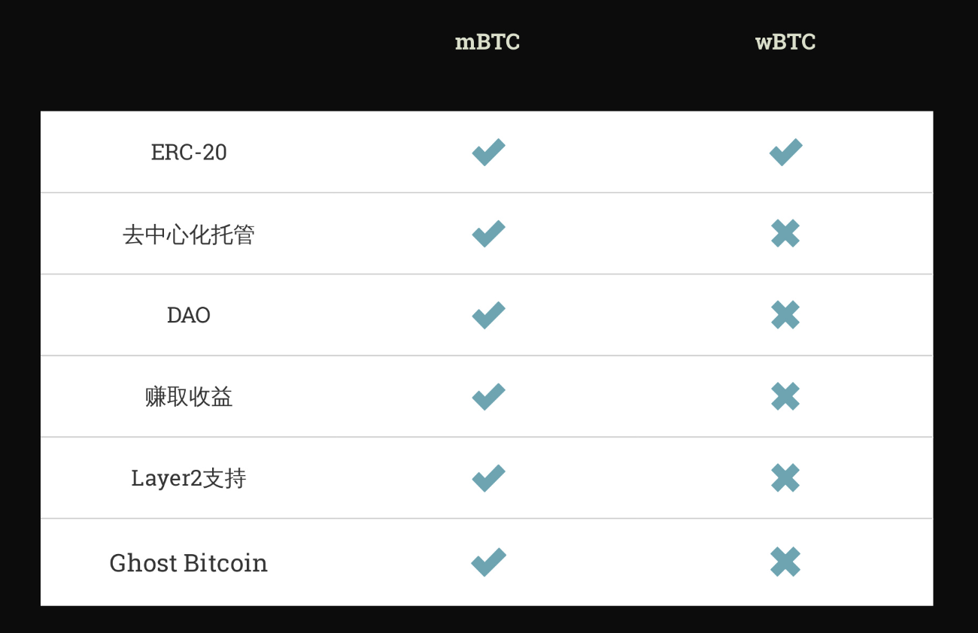The width and height of the screenshot is (978, 633).
Task: Click the ERC-20 row label
Action: point(189,153)
